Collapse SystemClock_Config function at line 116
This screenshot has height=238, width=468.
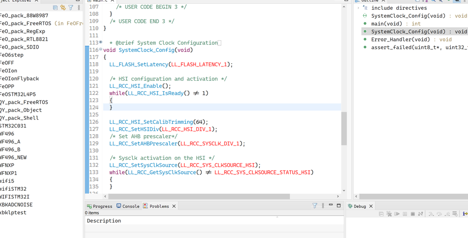pyautogui.click(x=100, y=50)
